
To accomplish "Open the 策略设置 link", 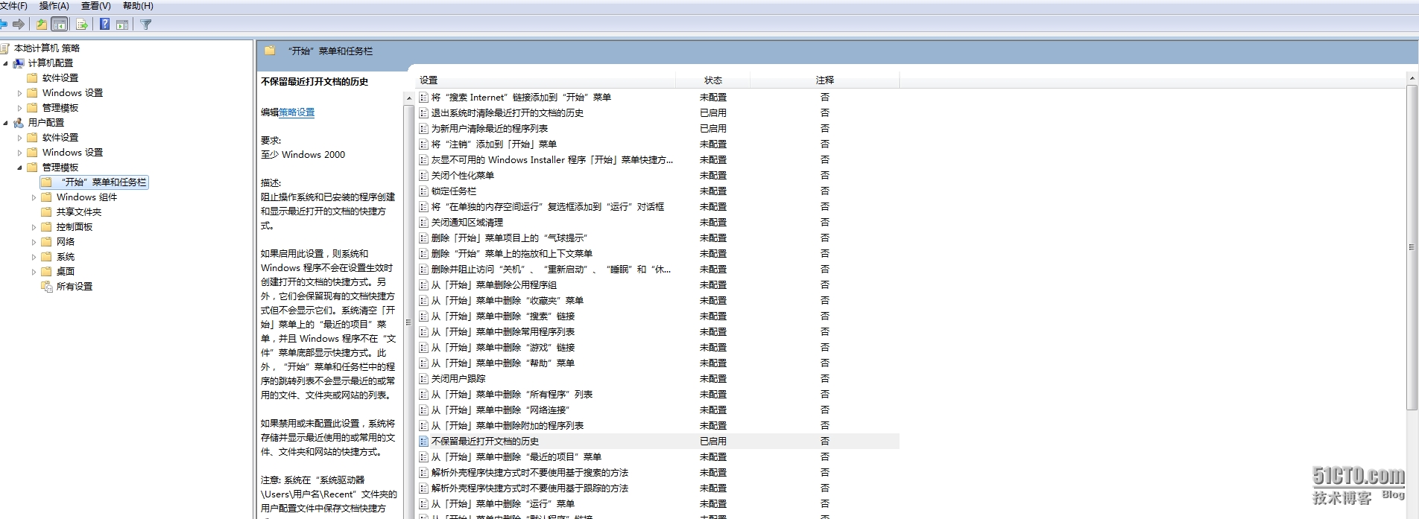I will (297, 112).
